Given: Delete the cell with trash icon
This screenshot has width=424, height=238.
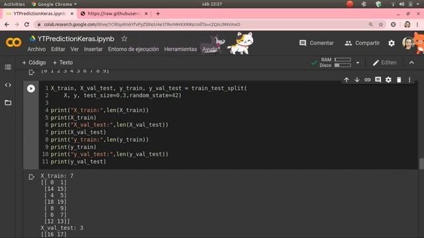Looking at the screenshot, I should click(399, 79).
